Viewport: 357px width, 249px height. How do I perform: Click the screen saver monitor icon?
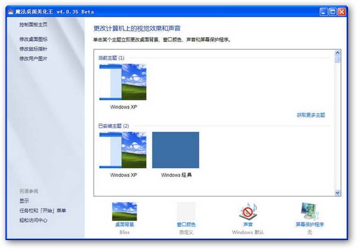point(309,212)
